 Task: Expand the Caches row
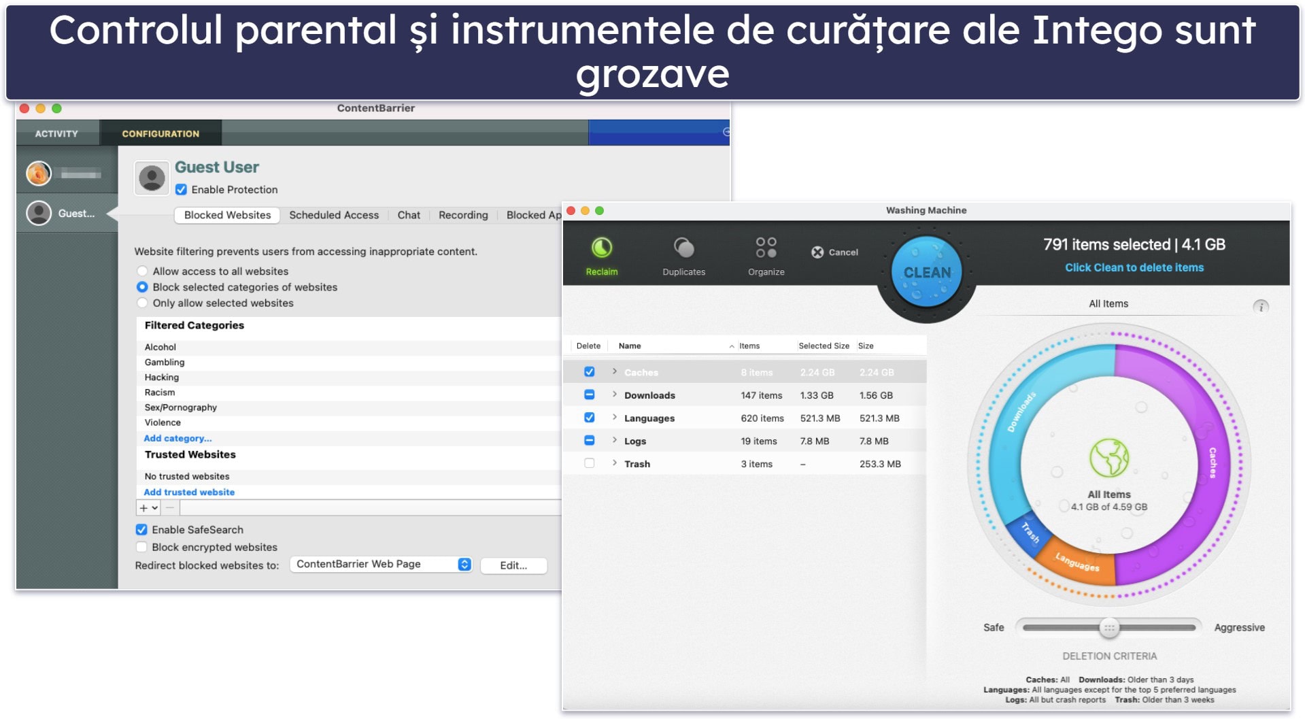pos(614,371)
